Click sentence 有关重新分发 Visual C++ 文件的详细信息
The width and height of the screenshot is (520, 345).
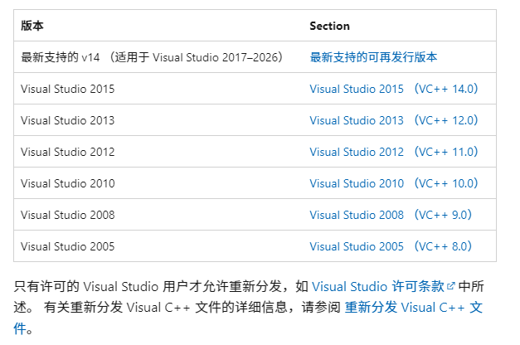pos(165,308)
